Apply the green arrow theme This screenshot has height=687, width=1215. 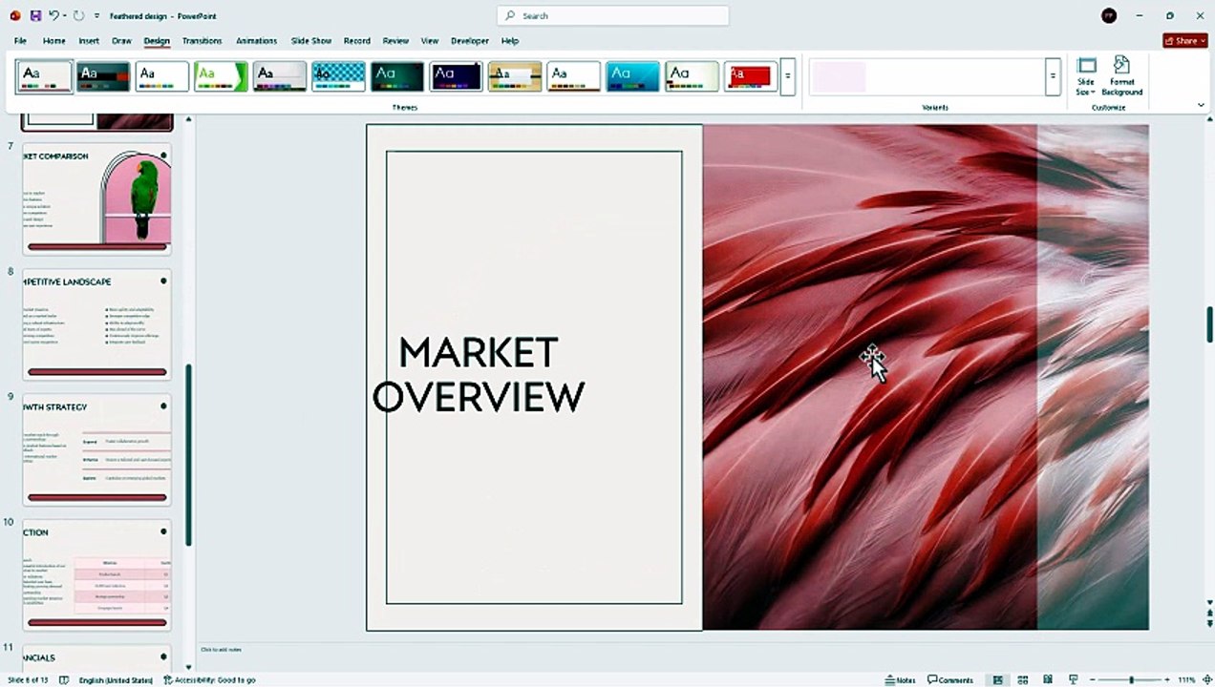(221, 76)
